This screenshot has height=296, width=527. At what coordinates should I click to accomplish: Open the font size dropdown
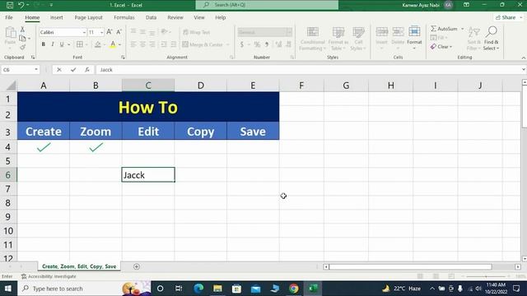(101, 32)
